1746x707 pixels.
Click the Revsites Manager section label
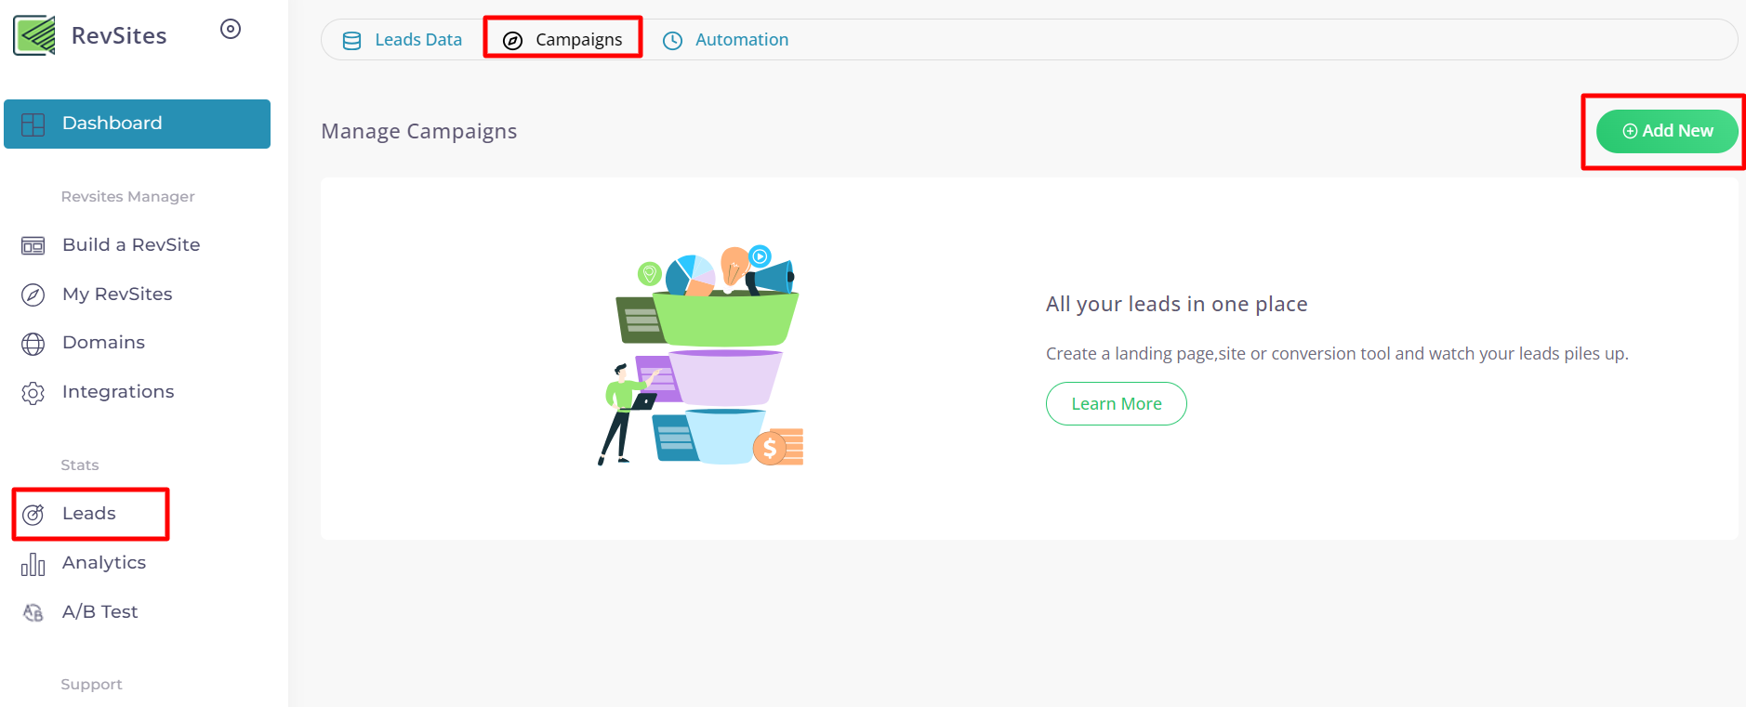click(128, 196)
